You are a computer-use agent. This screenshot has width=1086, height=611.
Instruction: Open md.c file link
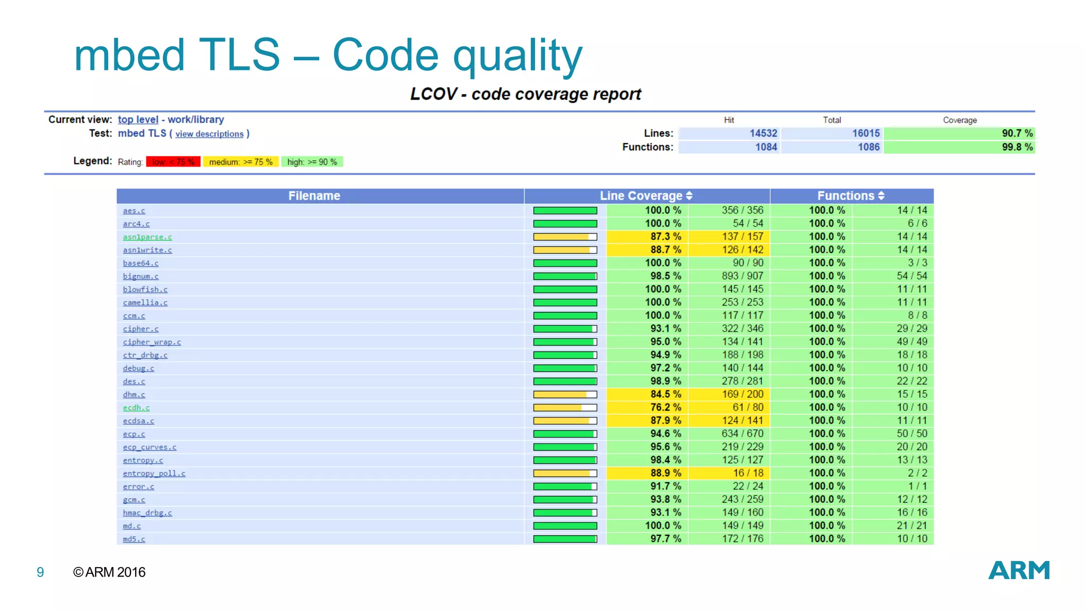(x=132, y=526)
